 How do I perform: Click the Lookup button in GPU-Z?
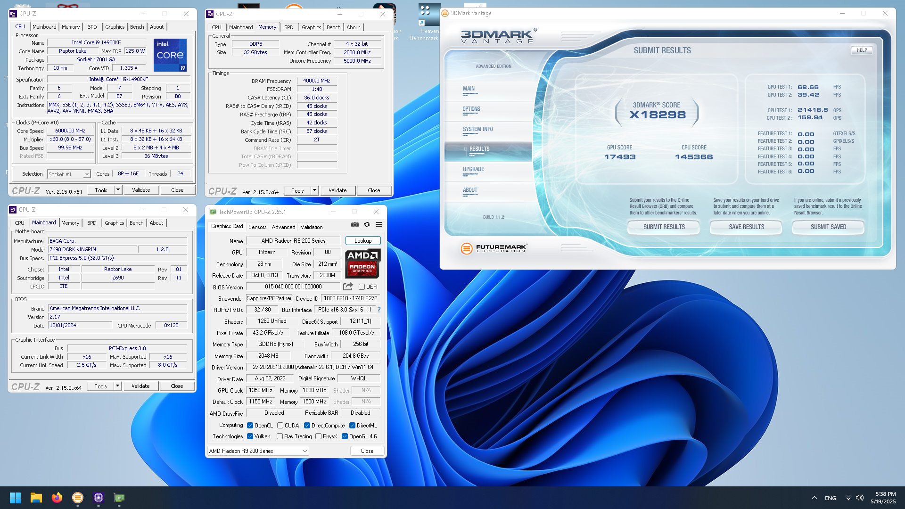point(363,241)
